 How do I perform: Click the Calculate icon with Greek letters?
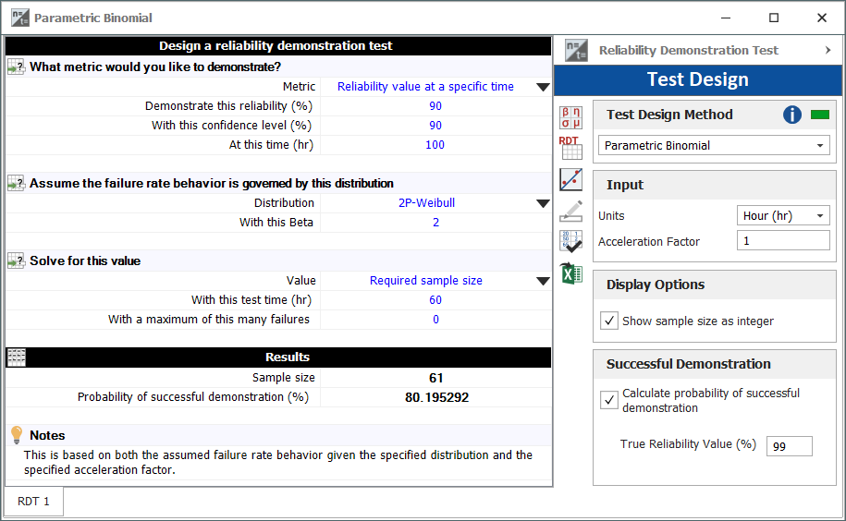point(571,117)
